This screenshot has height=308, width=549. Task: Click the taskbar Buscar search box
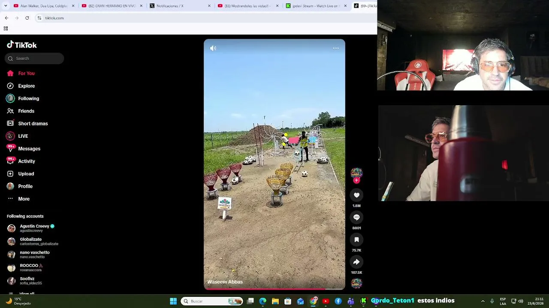(212, 301)
